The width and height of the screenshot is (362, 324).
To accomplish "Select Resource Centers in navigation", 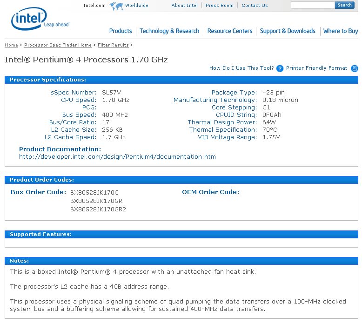I will (x=230, y=31).
